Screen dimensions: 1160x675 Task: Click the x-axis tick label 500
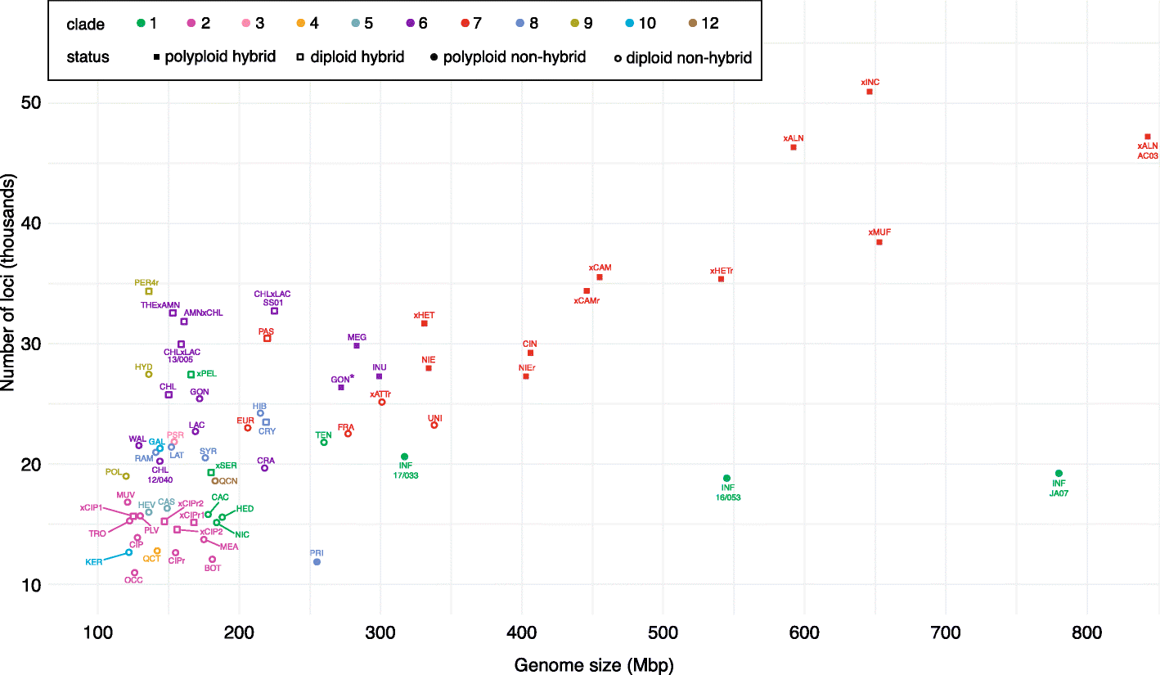click(663, 632)
